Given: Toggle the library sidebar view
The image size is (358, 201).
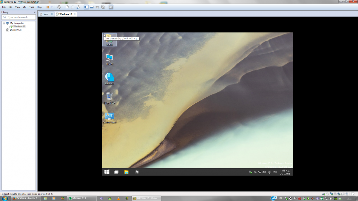Looking at the screenshot, I should (86, 7).
